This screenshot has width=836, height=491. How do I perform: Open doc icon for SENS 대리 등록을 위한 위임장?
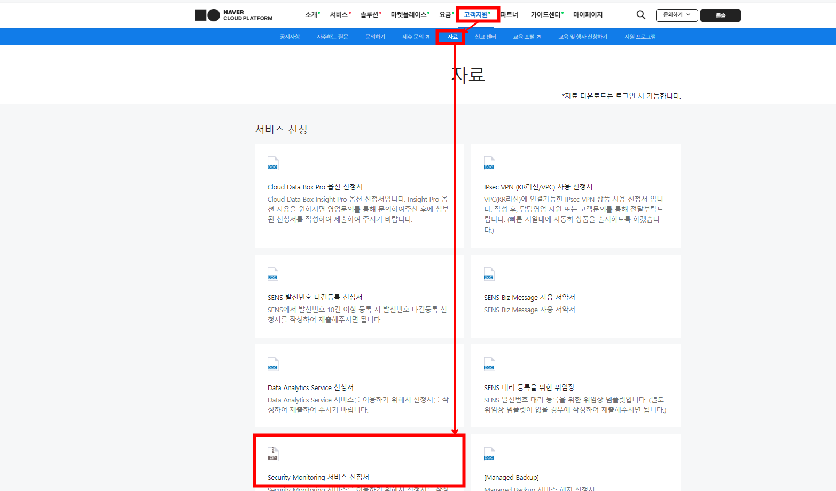489,364
